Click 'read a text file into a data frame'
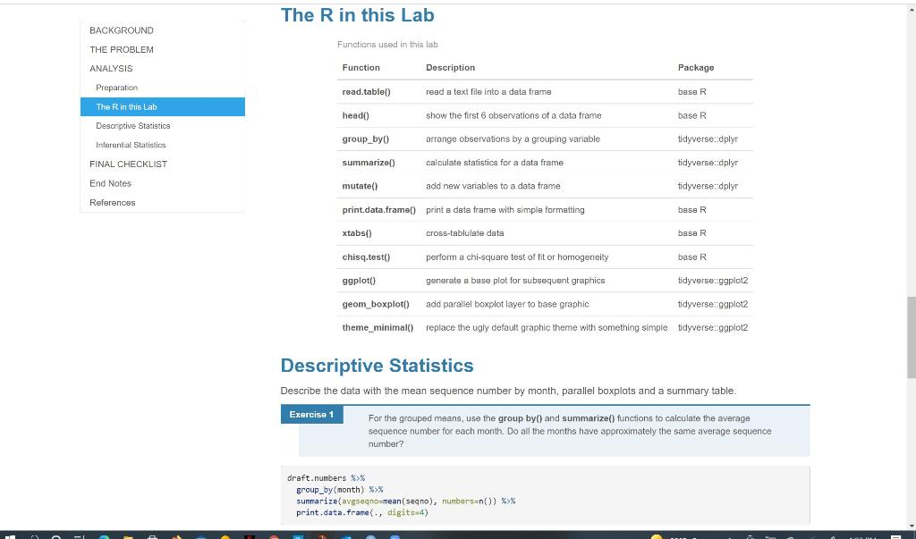The width and height of the screenshot is (916, 539). coord(488,92)
